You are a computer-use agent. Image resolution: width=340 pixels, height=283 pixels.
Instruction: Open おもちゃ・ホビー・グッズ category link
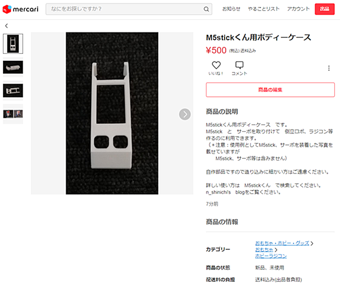click(x=282, y=243)
